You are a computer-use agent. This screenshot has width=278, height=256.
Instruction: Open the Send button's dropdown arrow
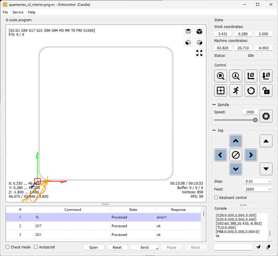[157, 249]
